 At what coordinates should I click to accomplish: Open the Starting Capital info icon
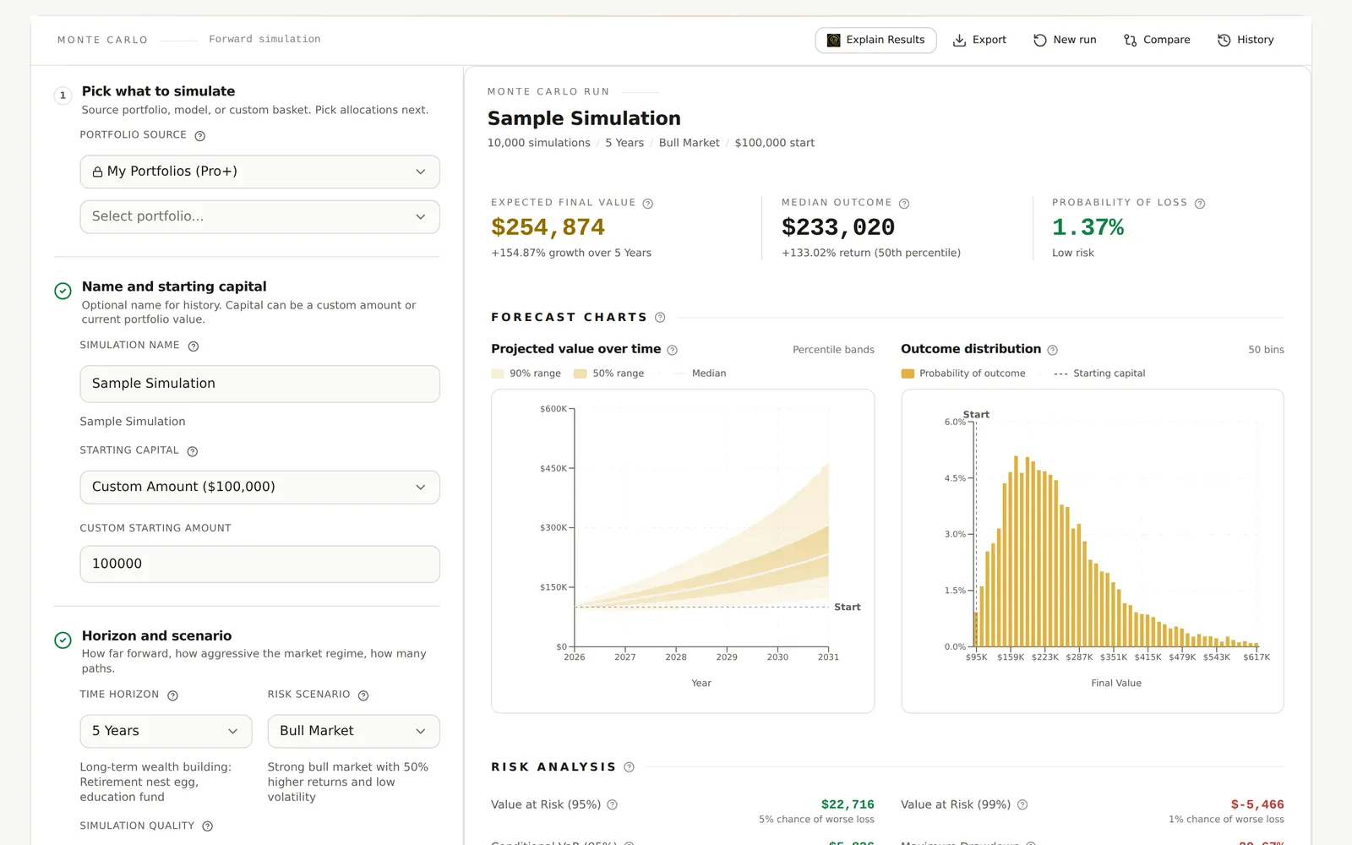coord(193,451)
